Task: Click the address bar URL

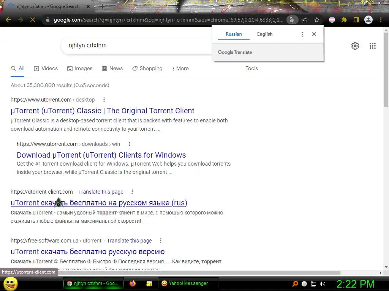Action: coord(168,20)
